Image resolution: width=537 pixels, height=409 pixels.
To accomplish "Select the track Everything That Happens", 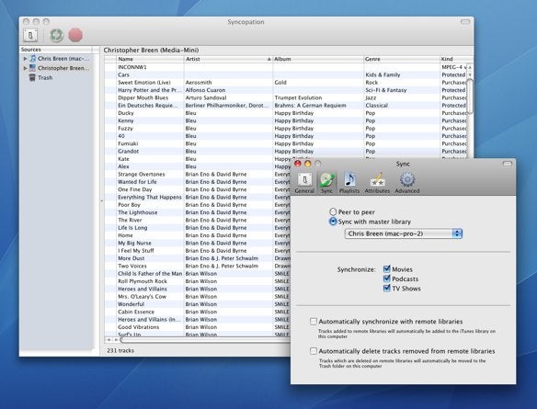I will click(x=150, y=197).
